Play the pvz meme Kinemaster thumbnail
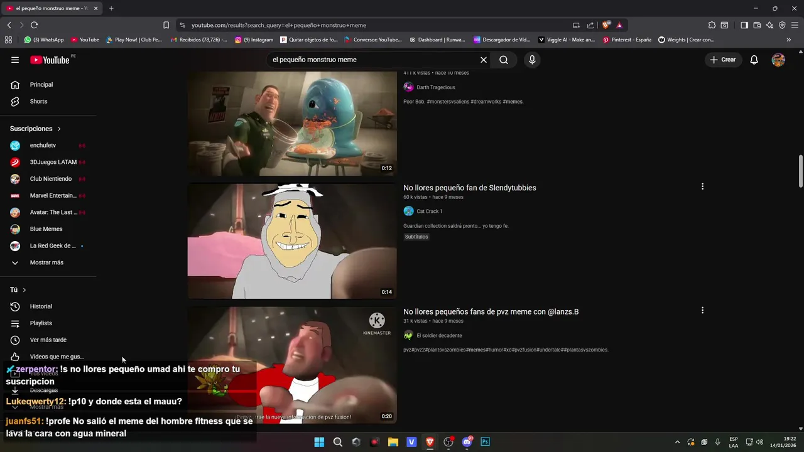This screenshot has width=804, height=452. pyautogui.click(x=292, y=365)
